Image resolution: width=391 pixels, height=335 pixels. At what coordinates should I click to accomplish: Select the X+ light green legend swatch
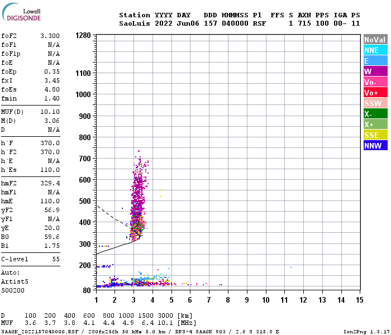point(375,125)
